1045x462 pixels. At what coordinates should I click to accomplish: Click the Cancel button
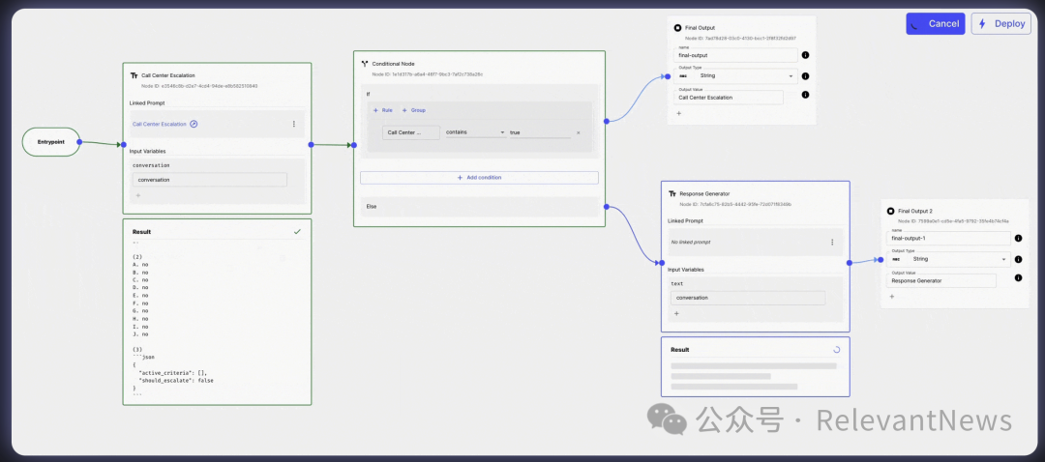[935, 24]
